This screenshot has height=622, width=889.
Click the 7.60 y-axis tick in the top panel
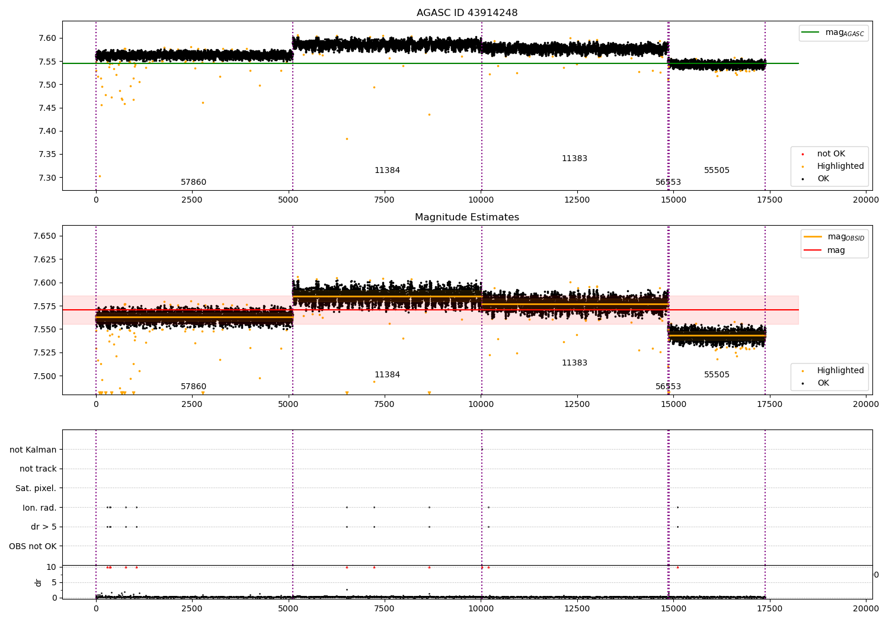coord(47,39)
